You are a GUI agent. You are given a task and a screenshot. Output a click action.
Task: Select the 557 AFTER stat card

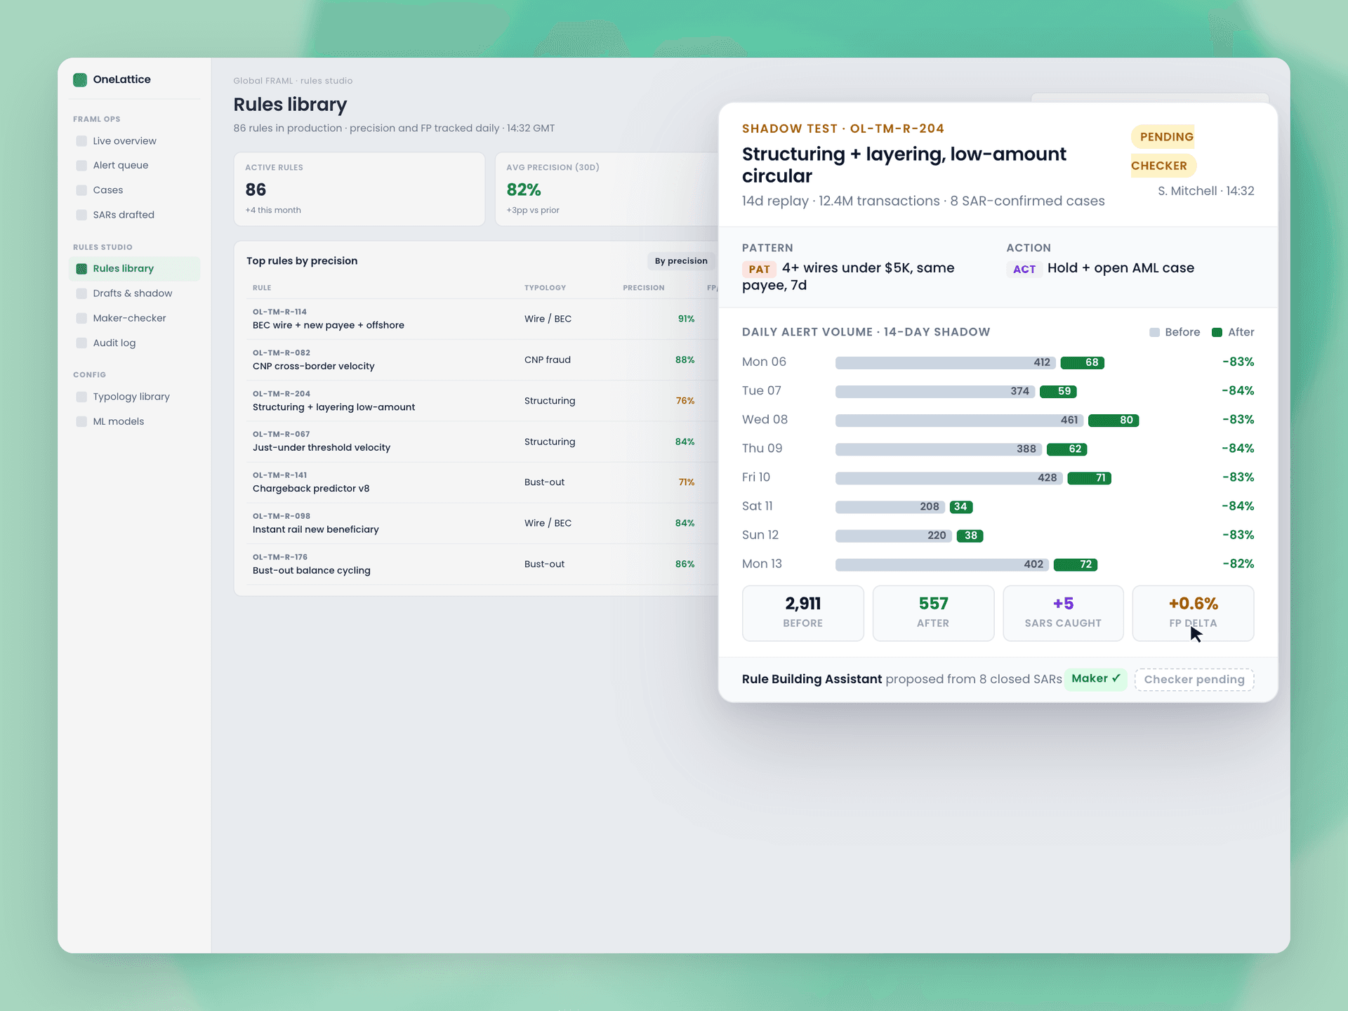coord(933,613)
